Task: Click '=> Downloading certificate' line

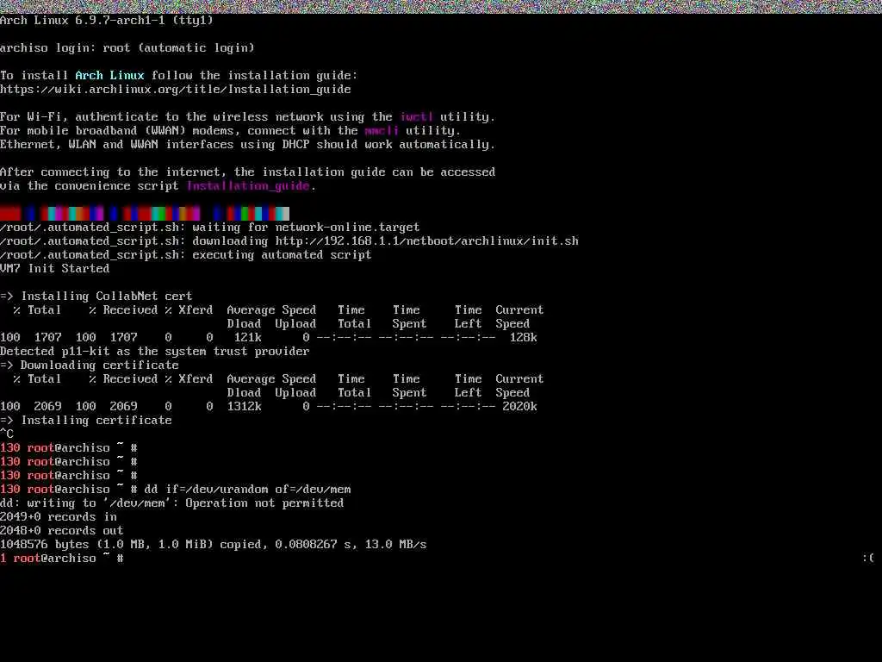Action: tap(90, 365)
